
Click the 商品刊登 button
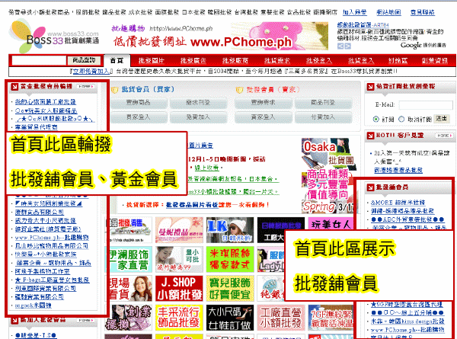[x=323, y=103]
